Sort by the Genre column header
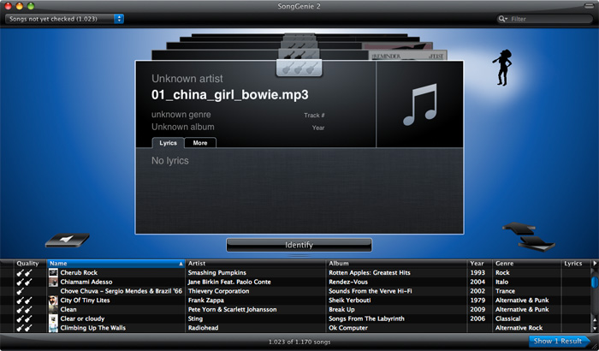 point(527,264)
